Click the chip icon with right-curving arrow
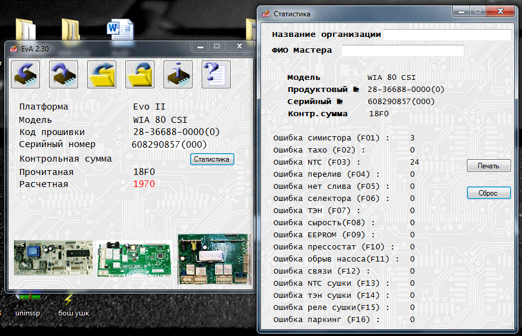Viewport: 522px width, 336px height. click(x=64, y=74)
